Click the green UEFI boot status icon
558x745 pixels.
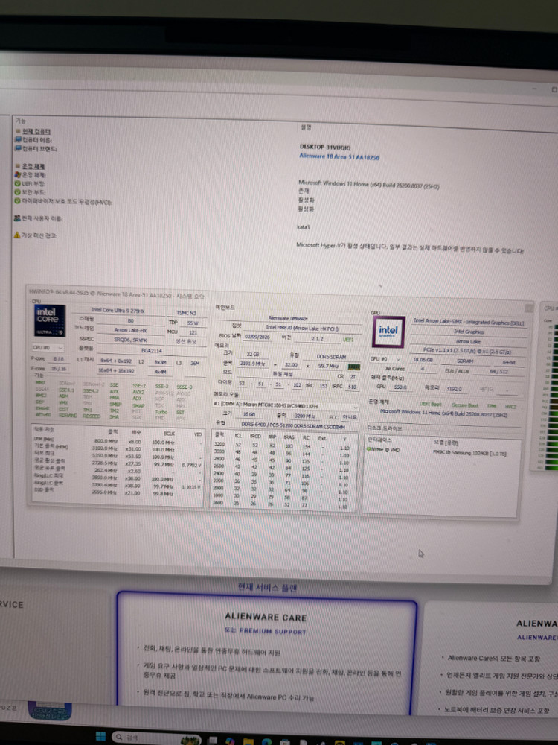point(17,183)
